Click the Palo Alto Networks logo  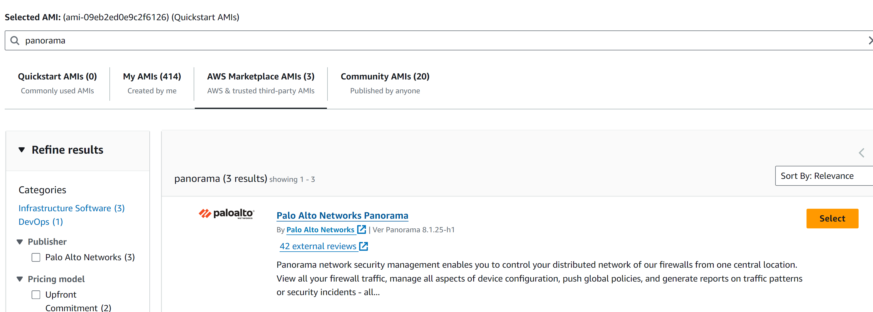(x=226, y=214)
